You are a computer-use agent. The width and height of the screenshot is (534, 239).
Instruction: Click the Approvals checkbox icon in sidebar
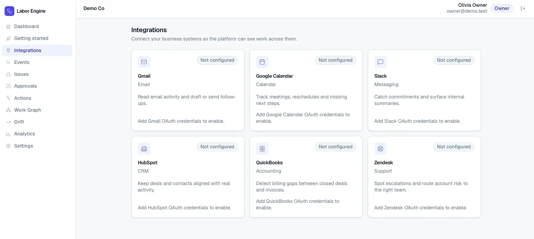8,86
